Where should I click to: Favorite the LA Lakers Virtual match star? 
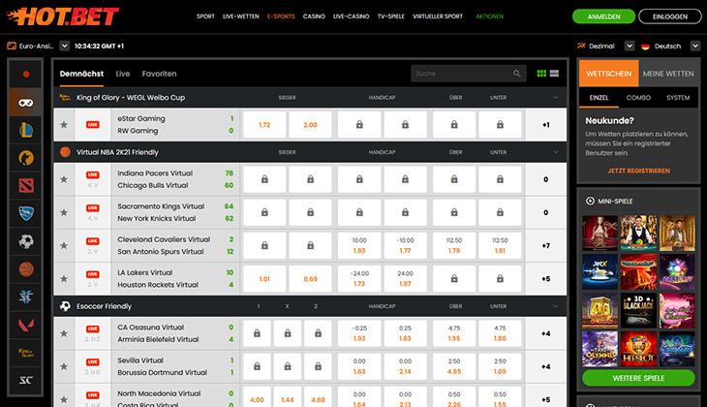(x=64, y=279)
